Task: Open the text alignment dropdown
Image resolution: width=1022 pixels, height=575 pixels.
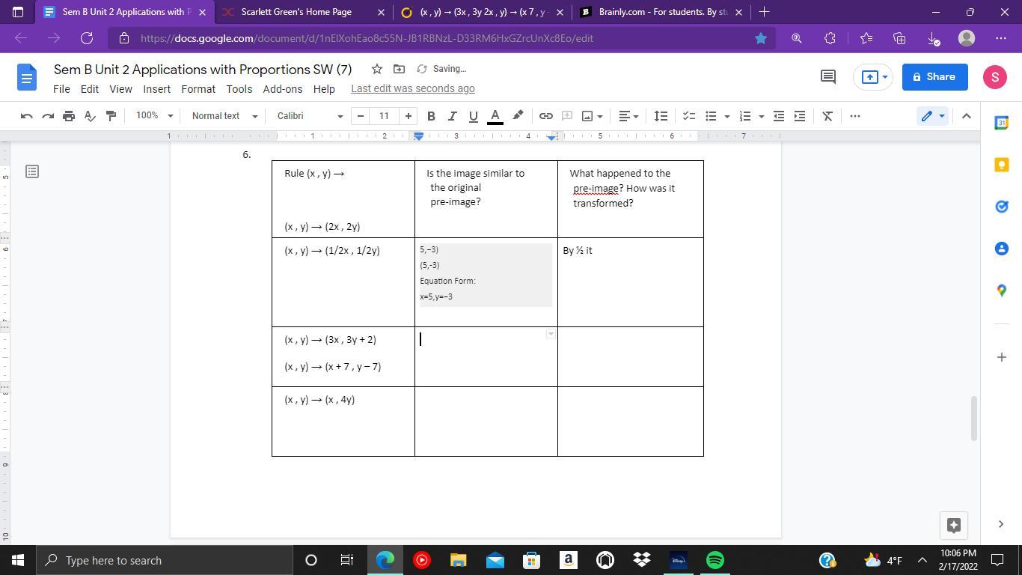Action: point(628,116)
